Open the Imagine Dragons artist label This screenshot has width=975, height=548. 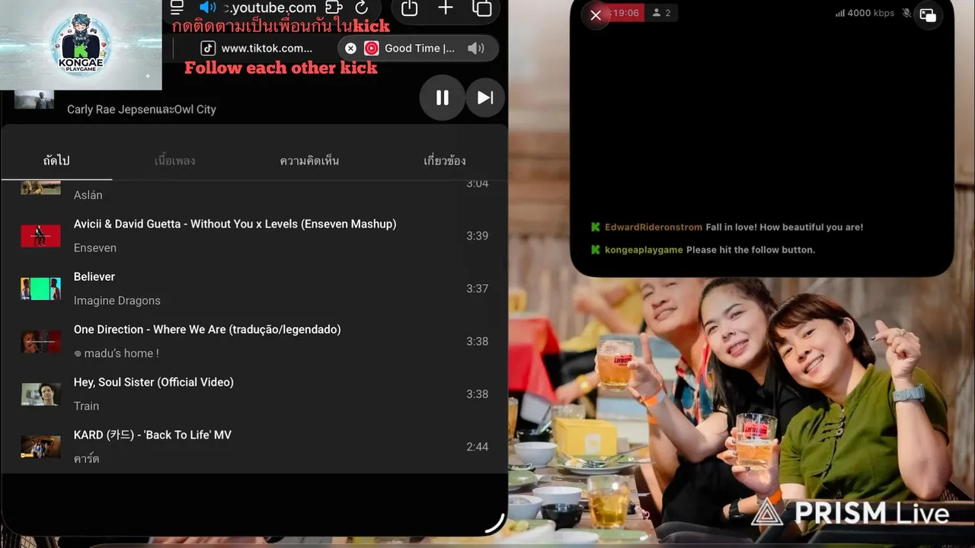[117, 301]
